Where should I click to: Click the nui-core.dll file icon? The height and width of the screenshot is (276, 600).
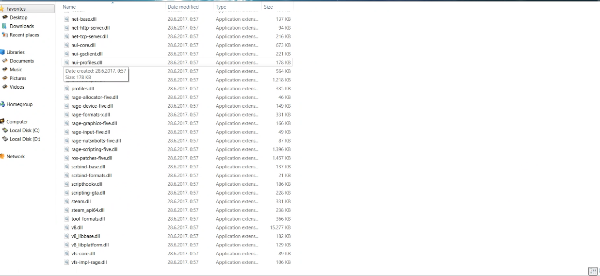coord(67,45)
